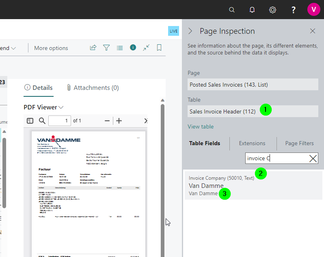The height and width of the screenshot is (257, 324).
Task: Click the FactBox vertical scrollbar
Action: (x=163, y=180)
